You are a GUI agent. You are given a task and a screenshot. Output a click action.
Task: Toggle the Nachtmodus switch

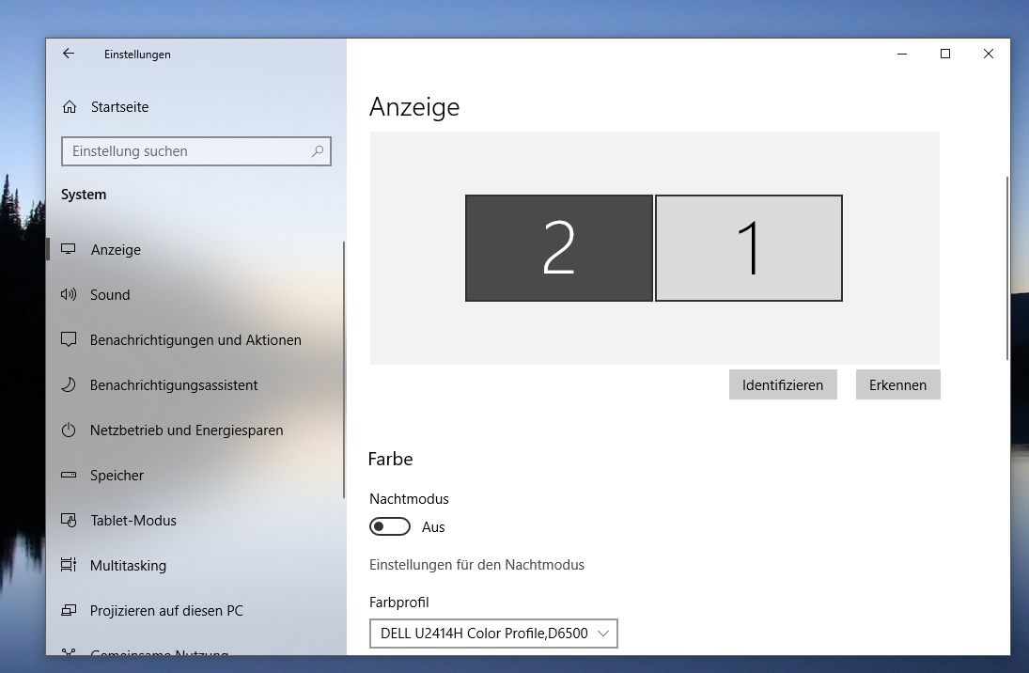coord(390,526)
